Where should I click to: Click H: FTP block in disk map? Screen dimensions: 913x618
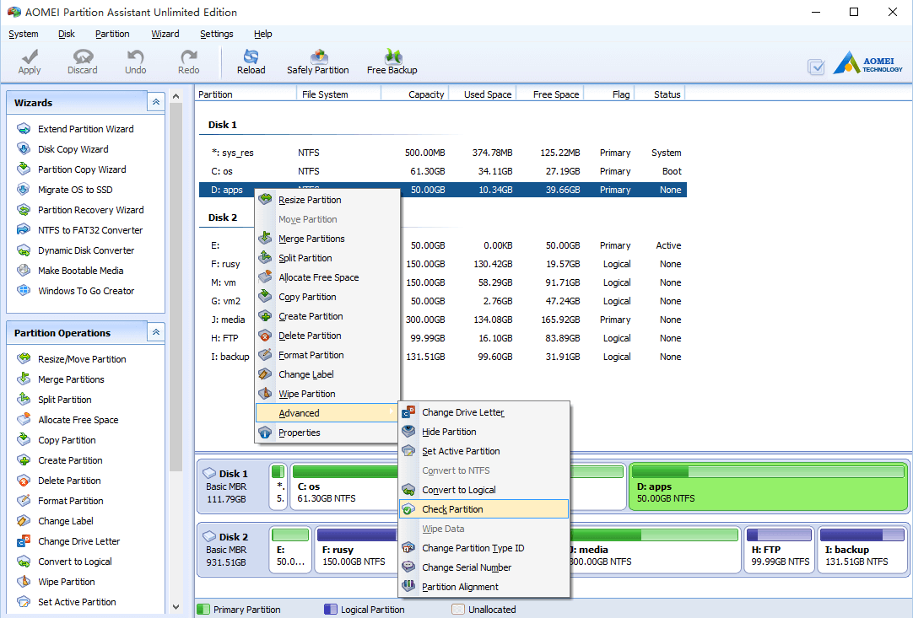[779, 550]
